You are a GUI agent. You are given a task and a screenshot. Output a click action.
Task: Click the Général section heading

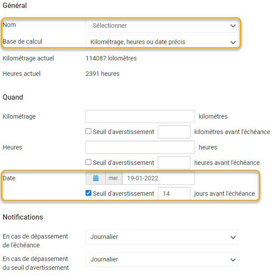15,6
